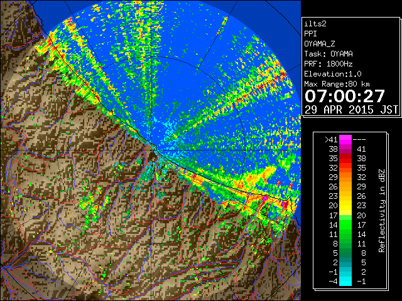Click the "ilts2" label in info box

click(x=315, y=24)
